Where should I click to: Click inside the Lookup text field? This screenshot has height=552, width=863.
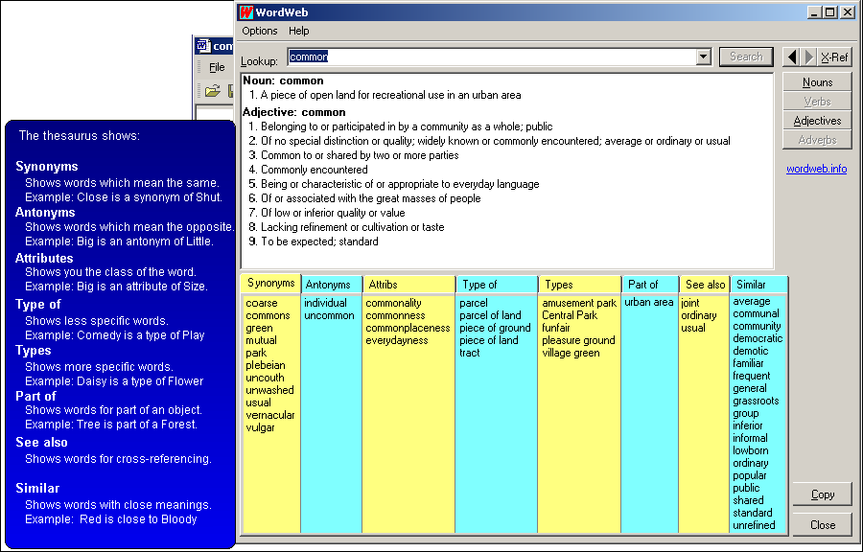click(x=431, y=57)
